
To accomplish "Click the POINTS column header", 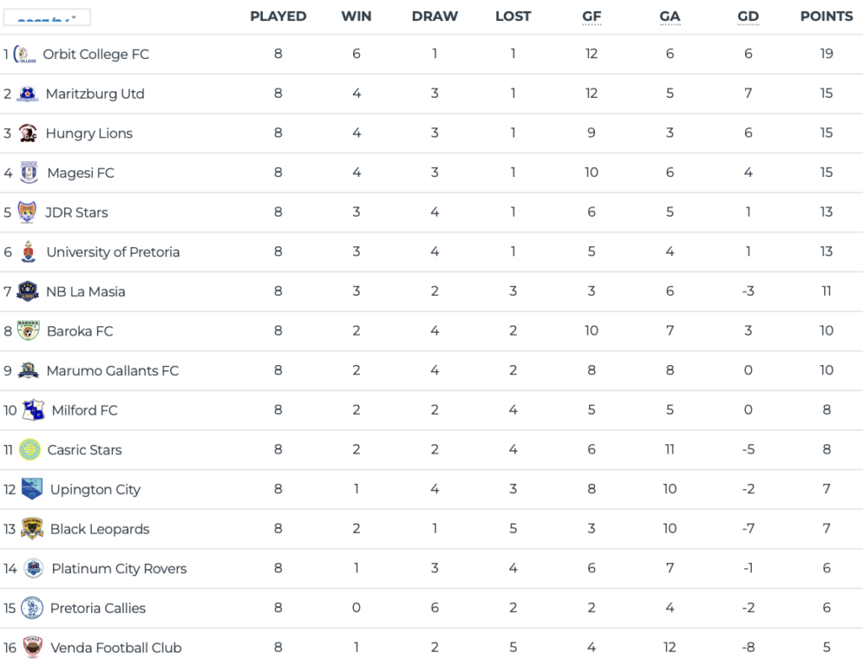I will 827,17.
